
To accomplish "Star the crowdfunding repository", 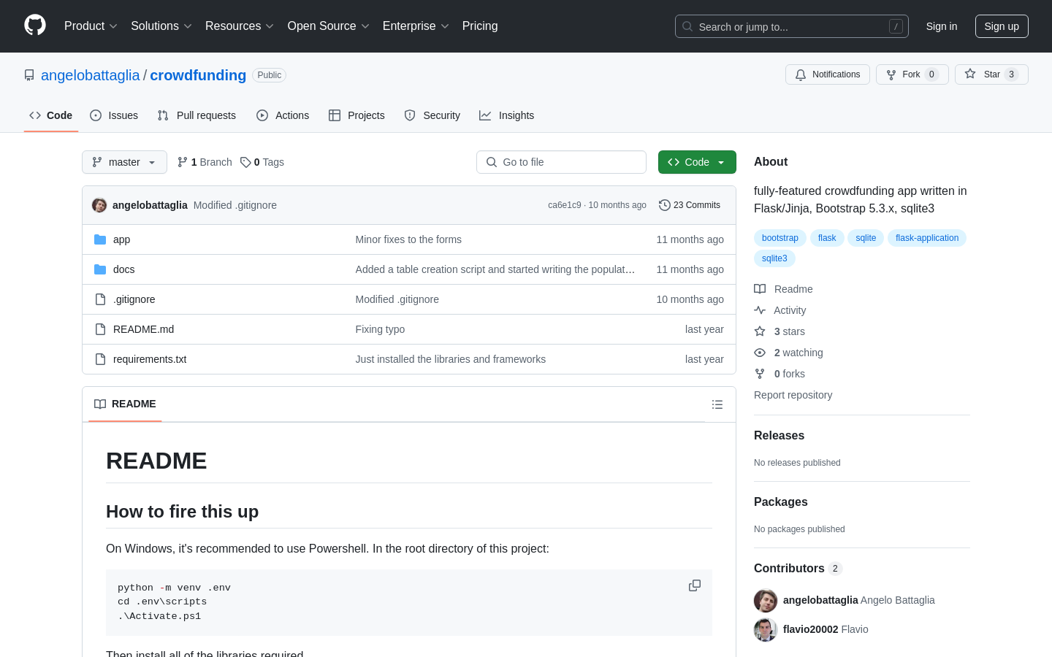I will point(991,74).
